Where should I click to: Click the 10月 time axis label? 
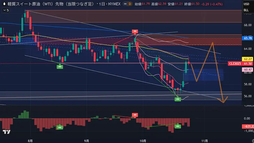point(143,141)
